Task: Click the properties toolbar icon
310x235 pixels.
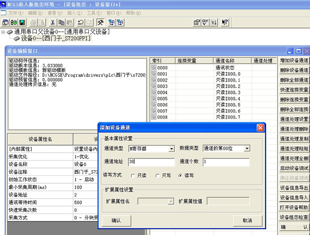Action: (x=196, y=22)
